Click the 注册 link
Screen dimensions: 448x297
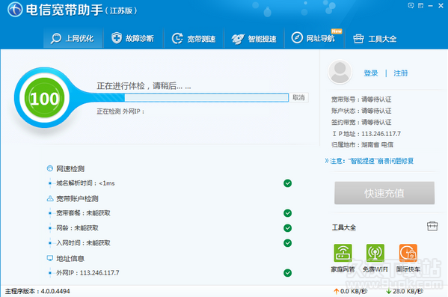[401, 73]
